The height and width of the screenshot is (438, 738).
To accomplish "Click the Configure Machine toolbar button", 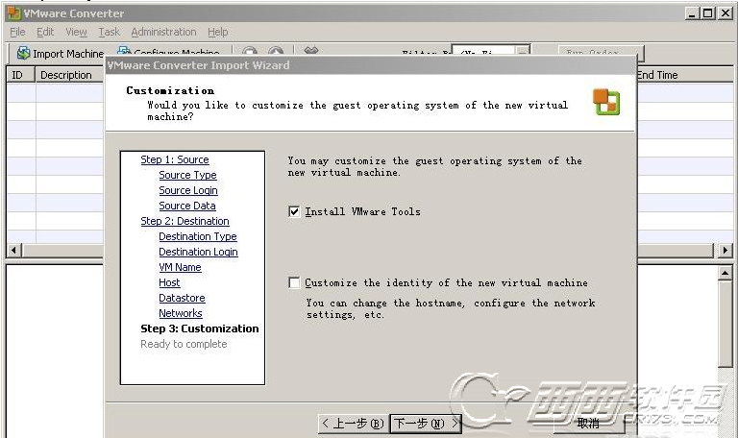I will 168,51.
